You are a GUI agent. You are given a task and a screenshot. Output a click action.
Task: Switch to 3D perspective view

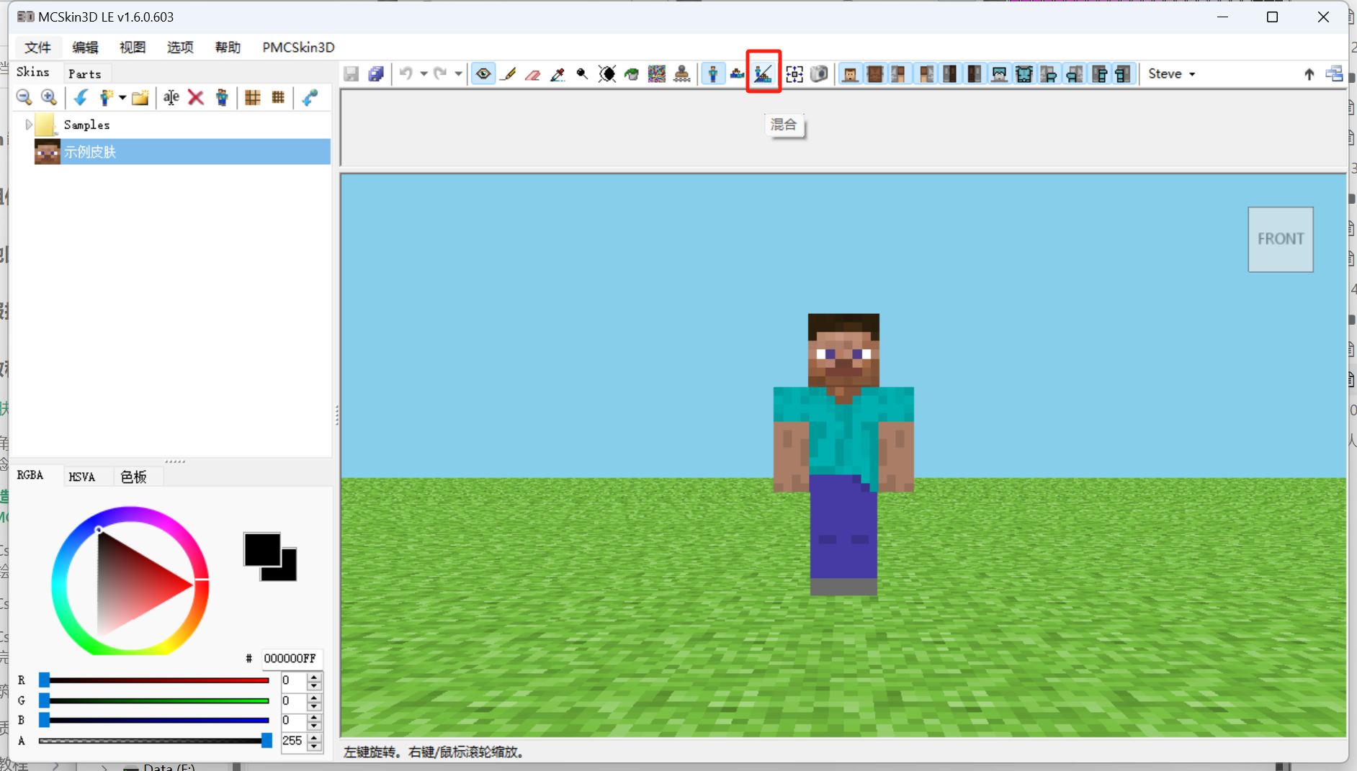pyautogui.click(x=713, y=73)
